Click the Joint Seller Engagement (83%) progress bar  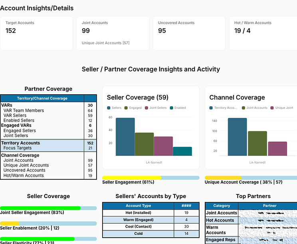coord(48,208)
